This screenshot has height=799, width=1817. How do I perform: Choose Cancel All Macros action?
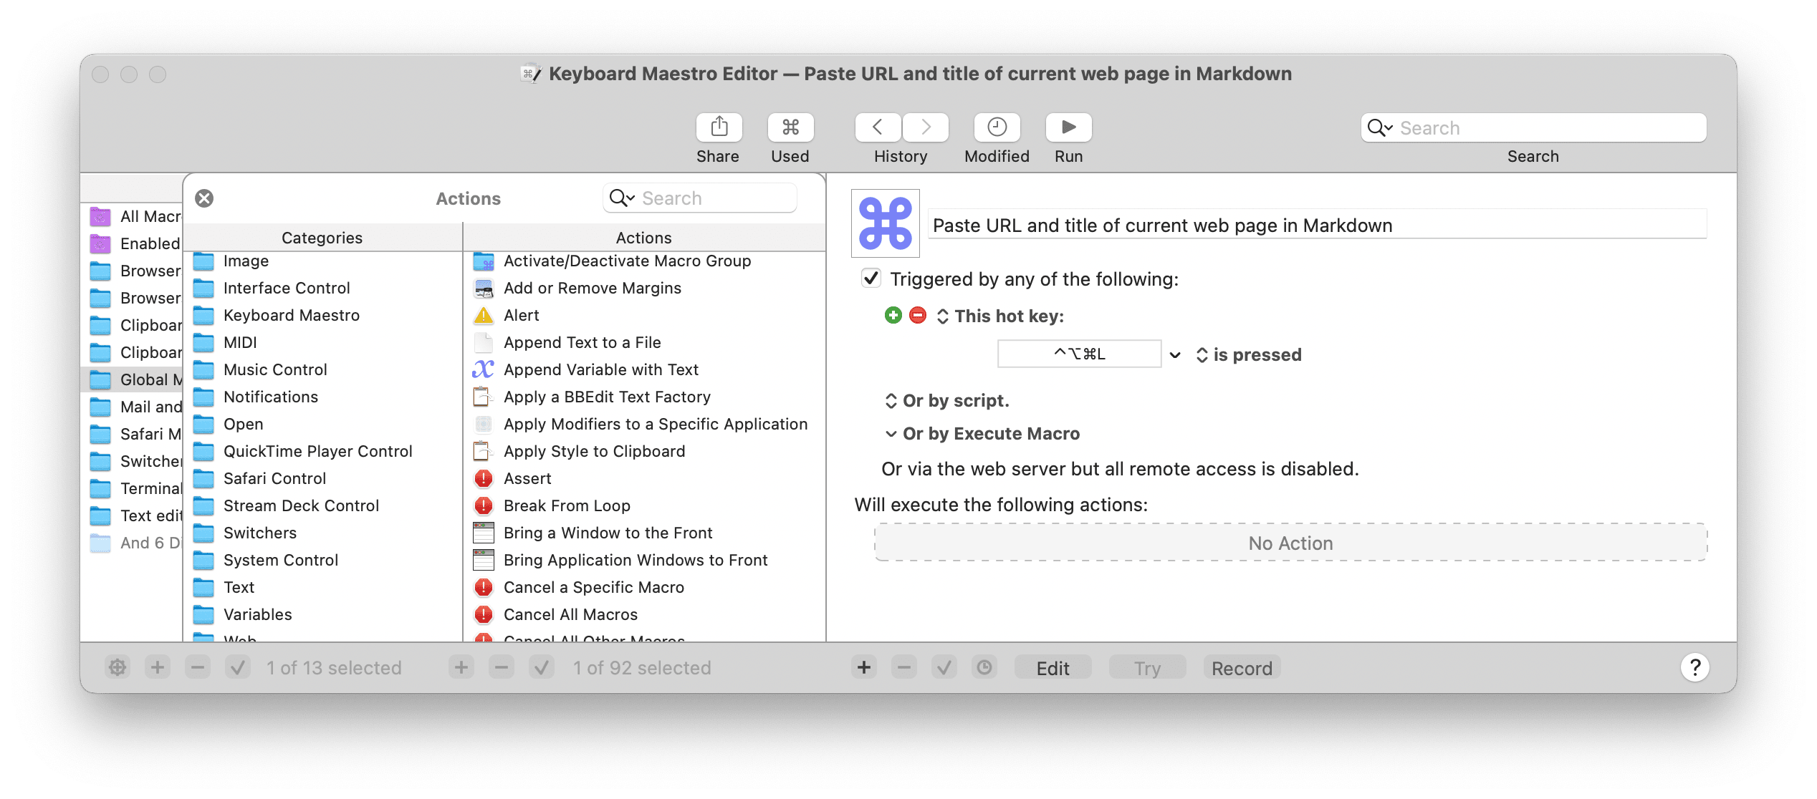(645, 614)
